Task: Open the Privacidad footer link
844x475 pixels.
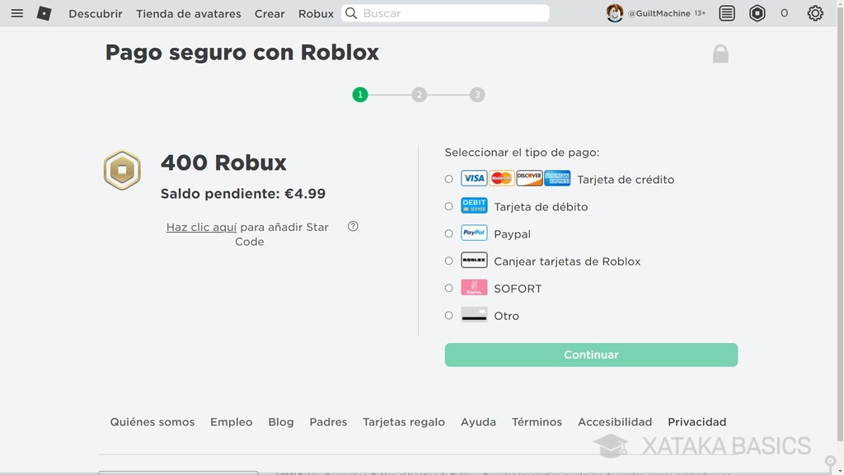Action: coord(696,421)
